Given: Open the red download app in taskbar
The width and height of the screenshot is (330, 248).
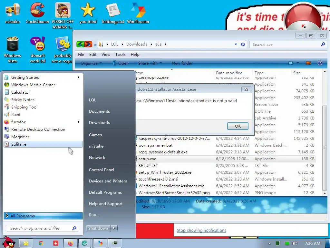Looking at the screenshot, I should (x=55, y=243).
